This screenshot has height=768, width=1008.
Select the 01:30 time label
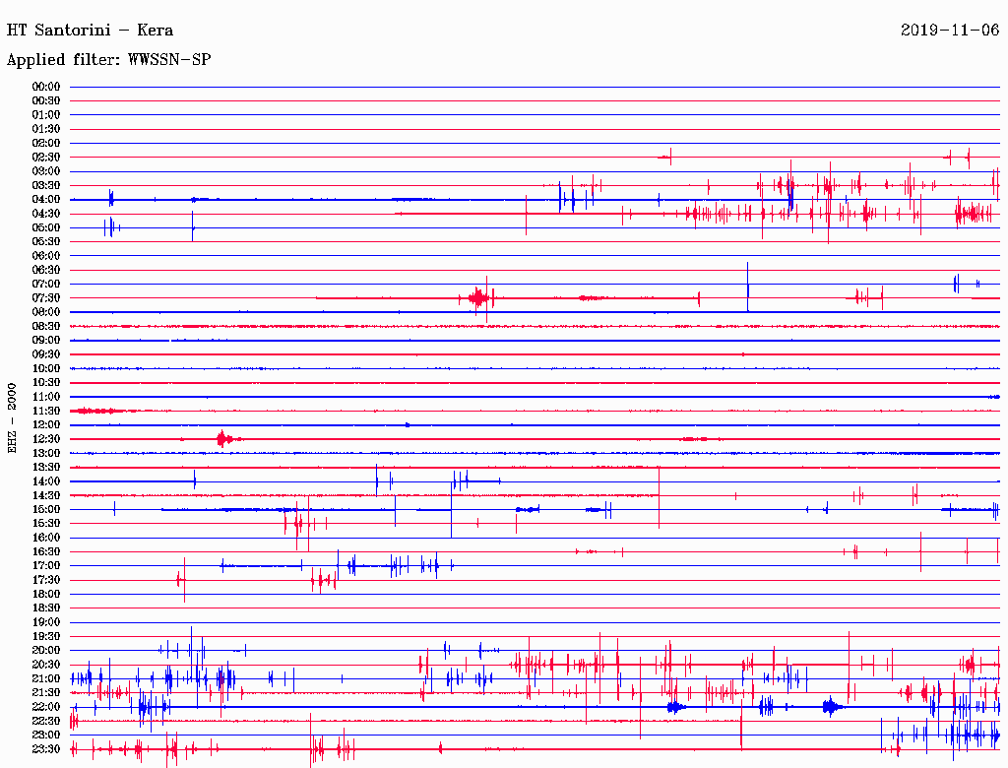(46, 129)
